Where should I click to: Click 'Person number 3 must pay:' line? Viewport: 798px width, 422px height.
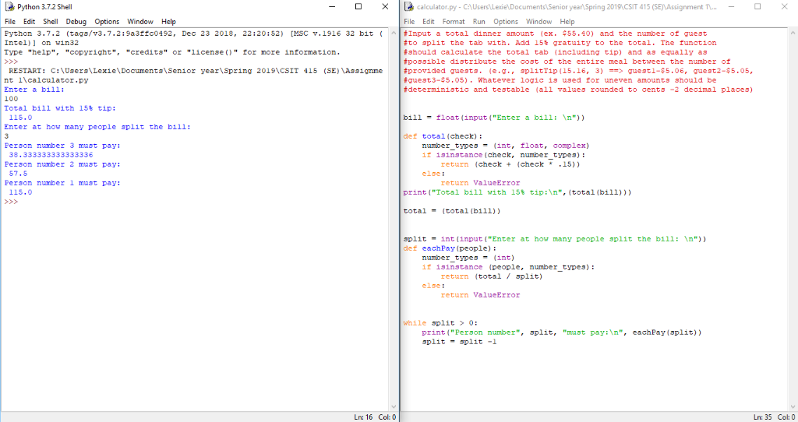[x=62, y=146]
